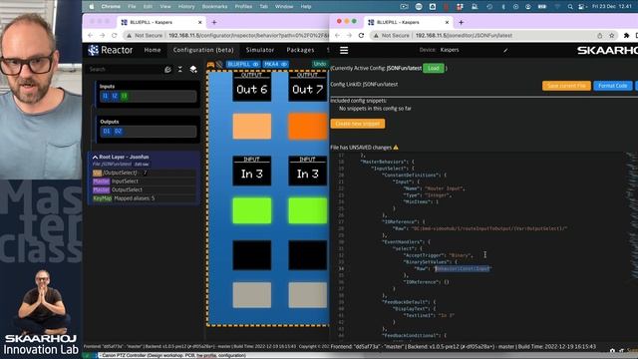Select output O2 chip

pyautogui.click(x=118, y=131)
